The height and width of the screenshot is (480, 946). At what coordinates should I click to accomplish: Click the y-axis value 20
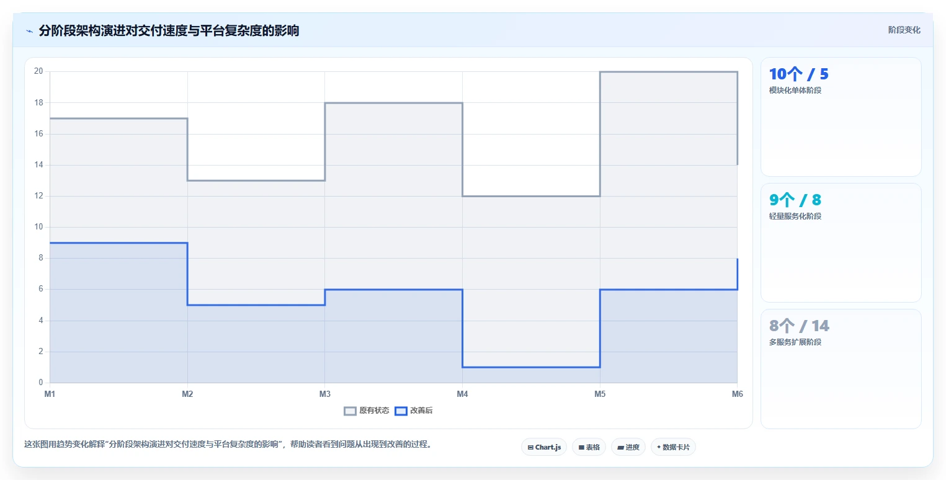coord(38,71)
